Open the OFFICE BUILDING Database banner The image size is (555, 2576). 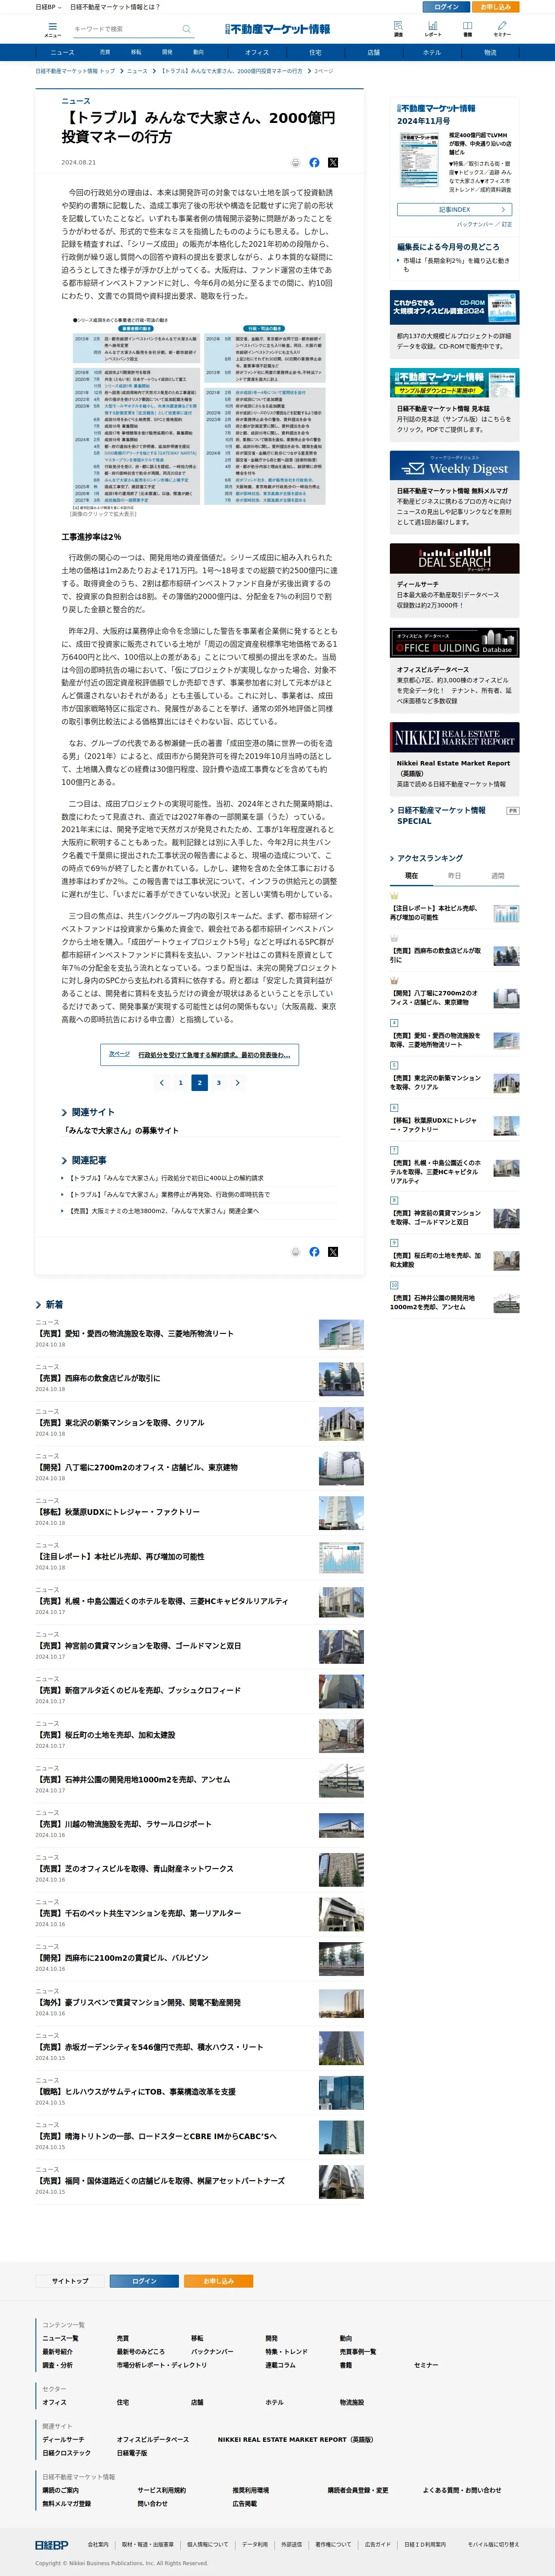(454, 643)
